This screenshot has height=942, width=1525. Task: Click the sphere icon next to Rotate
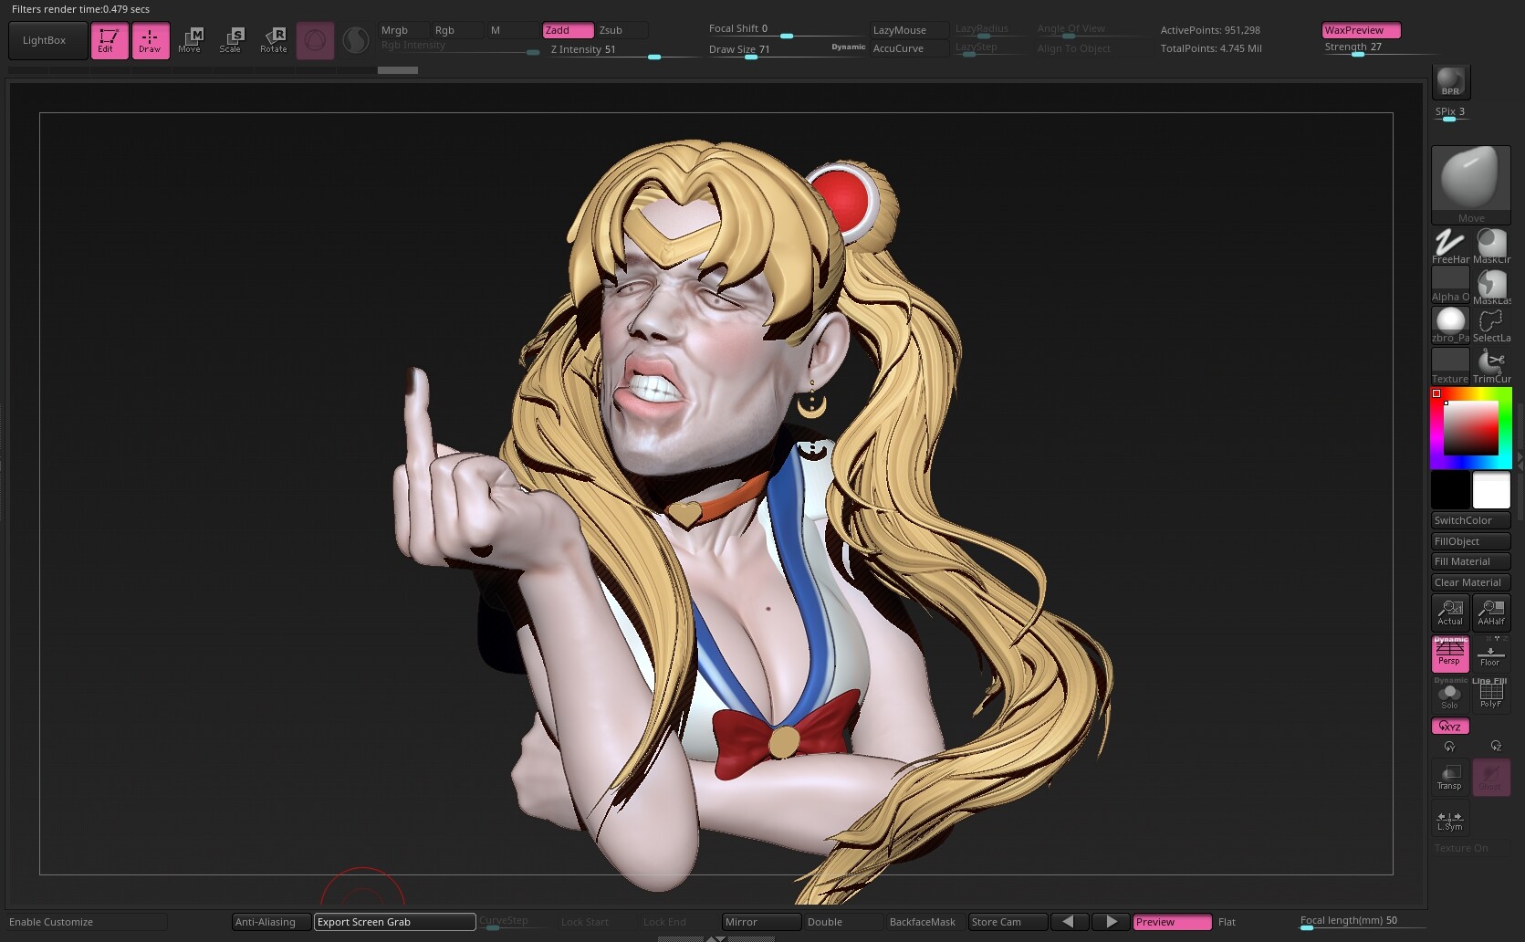coord(315,41)
